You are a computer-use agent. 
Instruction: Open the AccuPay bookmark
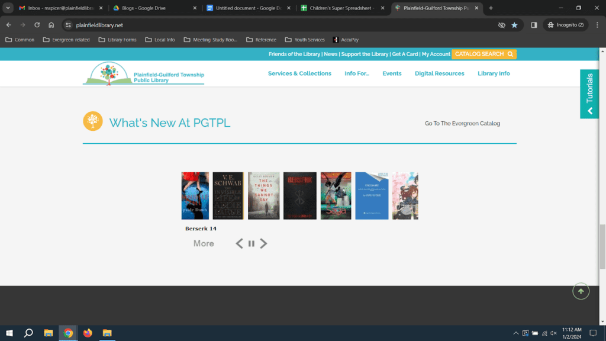pyautogui.click(x=346, y=40)
